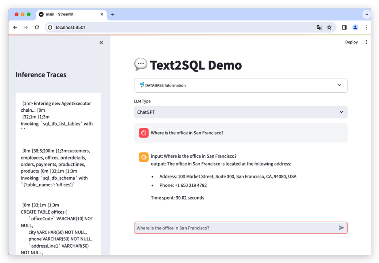This screenshot has height=263, width=379.
Task: Select the main · Streamlit tab
Action: point(72,15)
